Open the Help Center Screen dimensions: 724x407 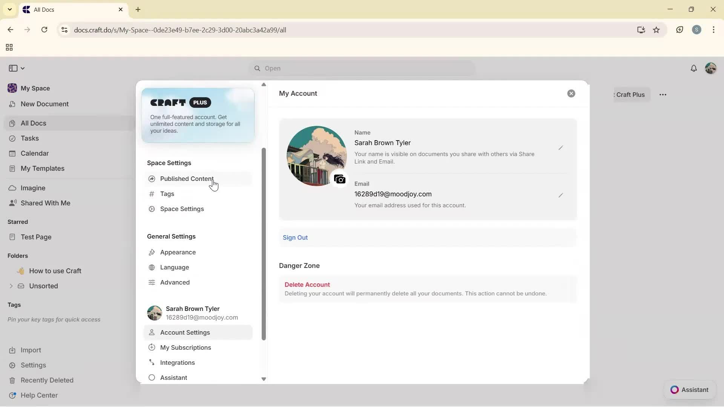[39, 395]
